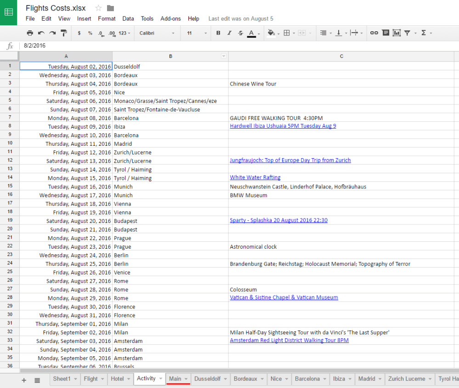Insert a chart from toolbar
The width and height of the screenshot is (459, 388).
396,33
